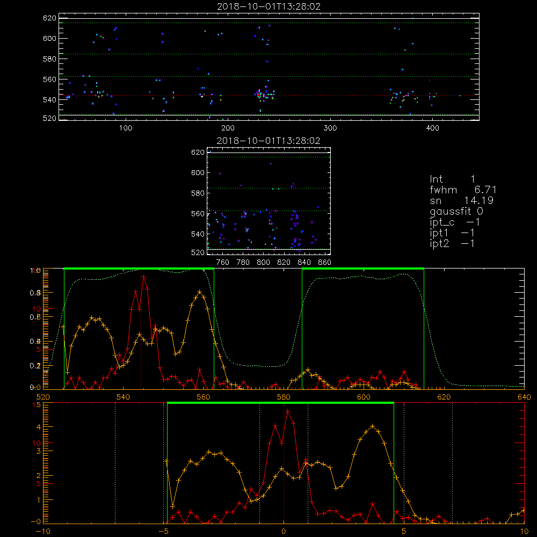Click the 'ipt2 -1' readout
The width and height of the screenshot is (537, 537).
pyautogui.click(x=452, y=243)
